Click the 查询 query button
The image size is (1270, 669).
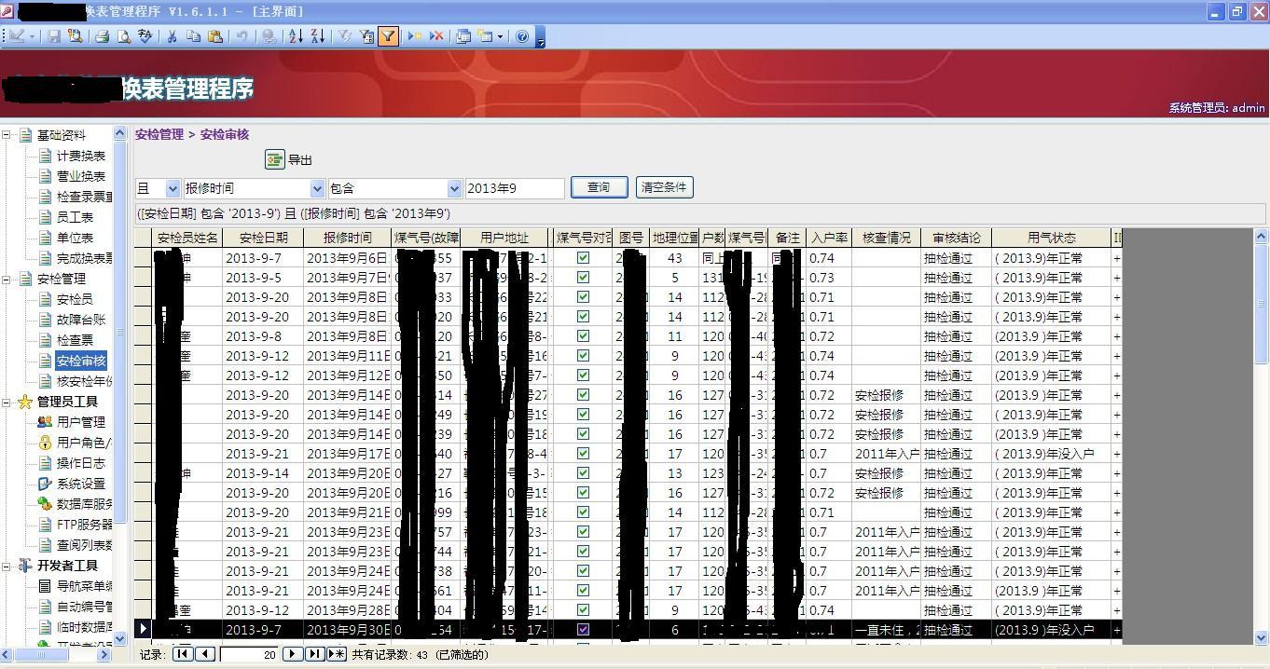[599, 187]
